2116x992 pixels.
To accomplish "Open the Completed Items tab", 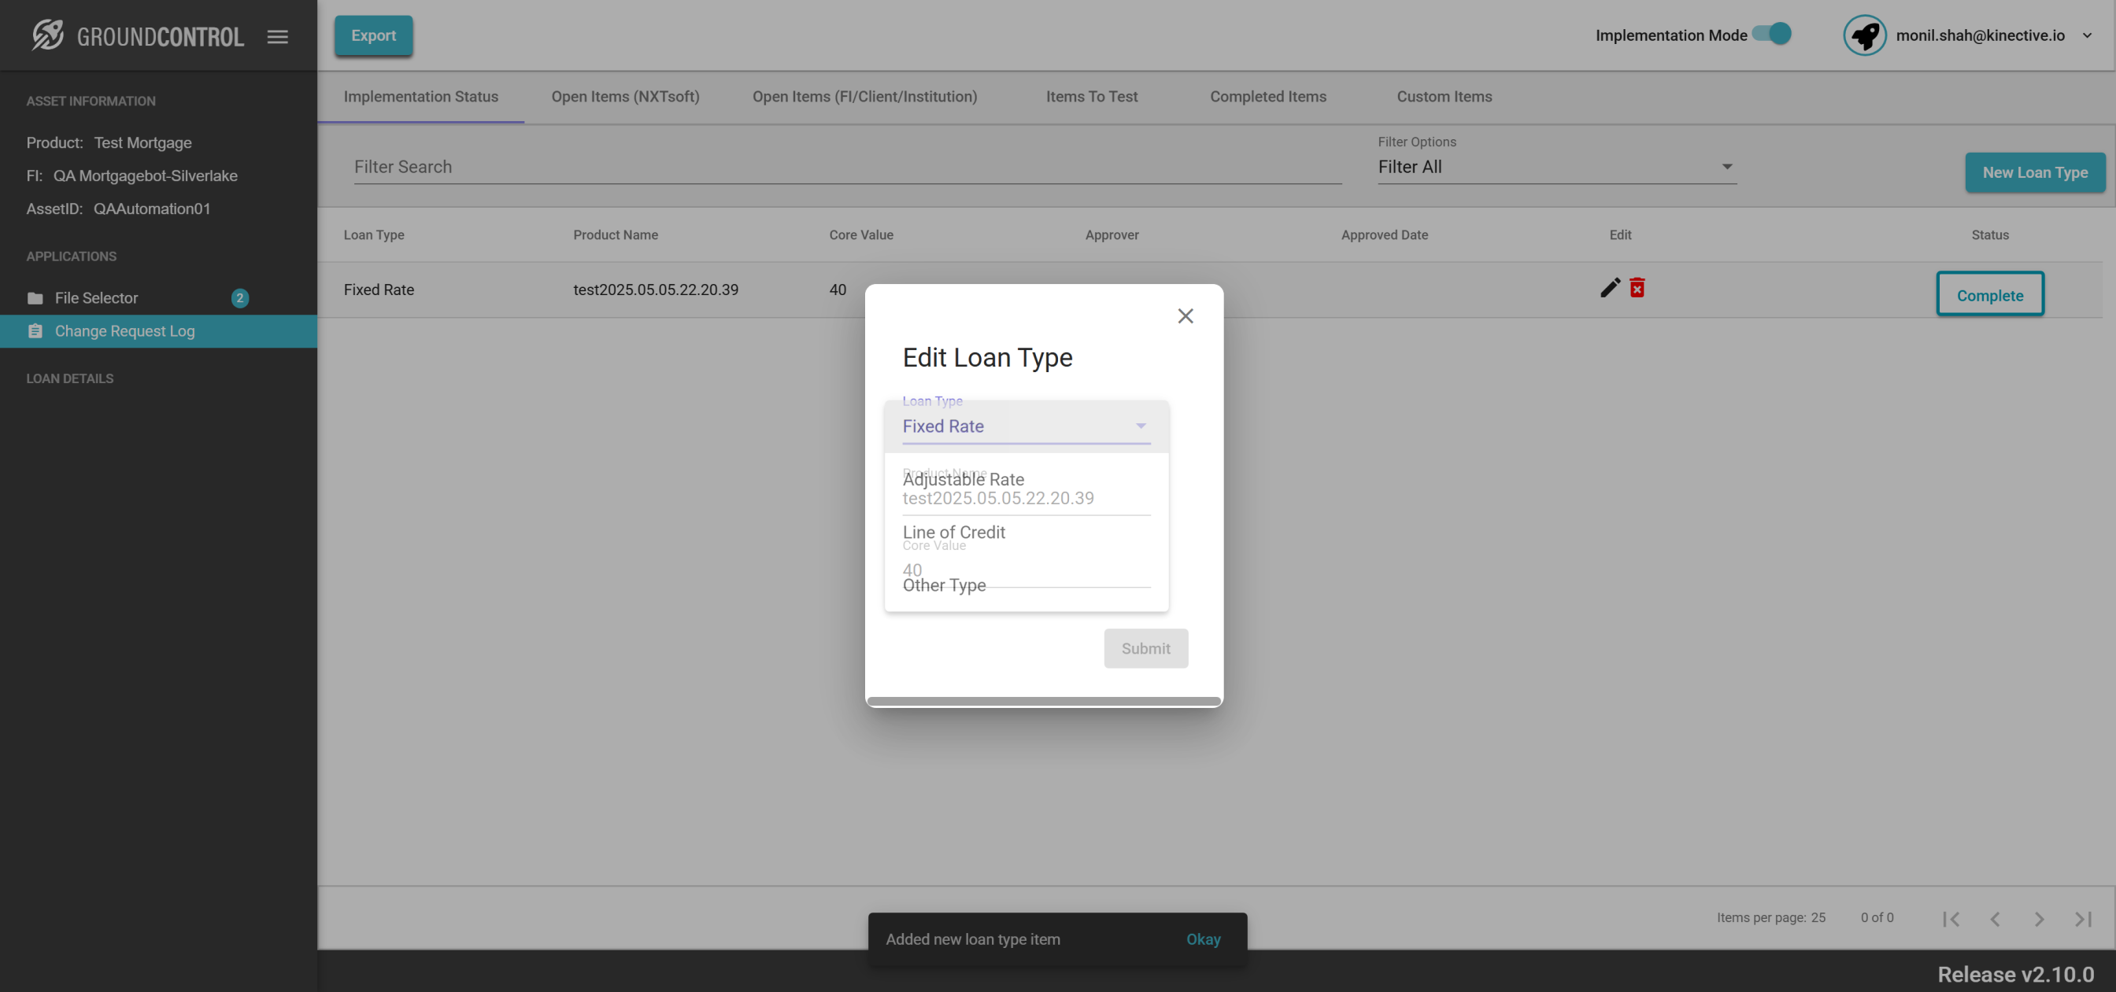I will [1267, 97].
